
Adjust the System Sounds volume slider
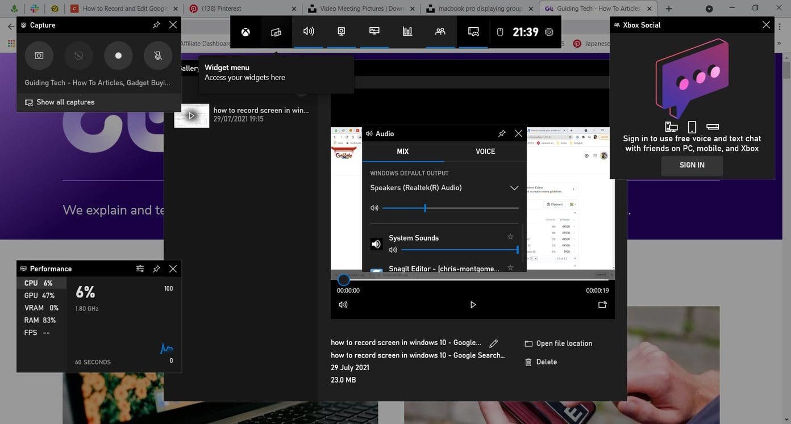pos(460,250)
